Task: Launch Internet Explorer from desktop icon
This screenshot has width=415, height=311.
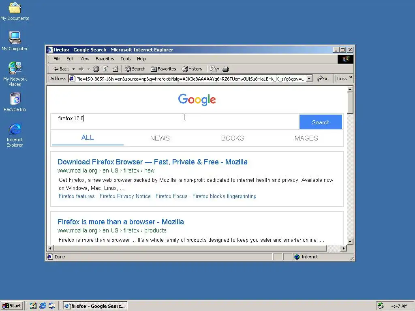Action: [15, 135]
